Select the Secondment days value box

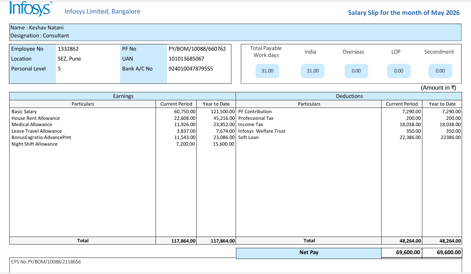coord(440,71)
